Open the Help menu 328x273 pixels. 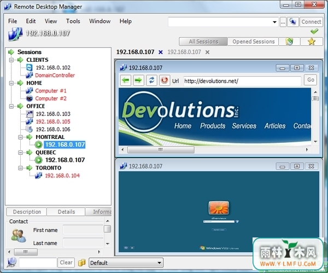pos(126,21)
